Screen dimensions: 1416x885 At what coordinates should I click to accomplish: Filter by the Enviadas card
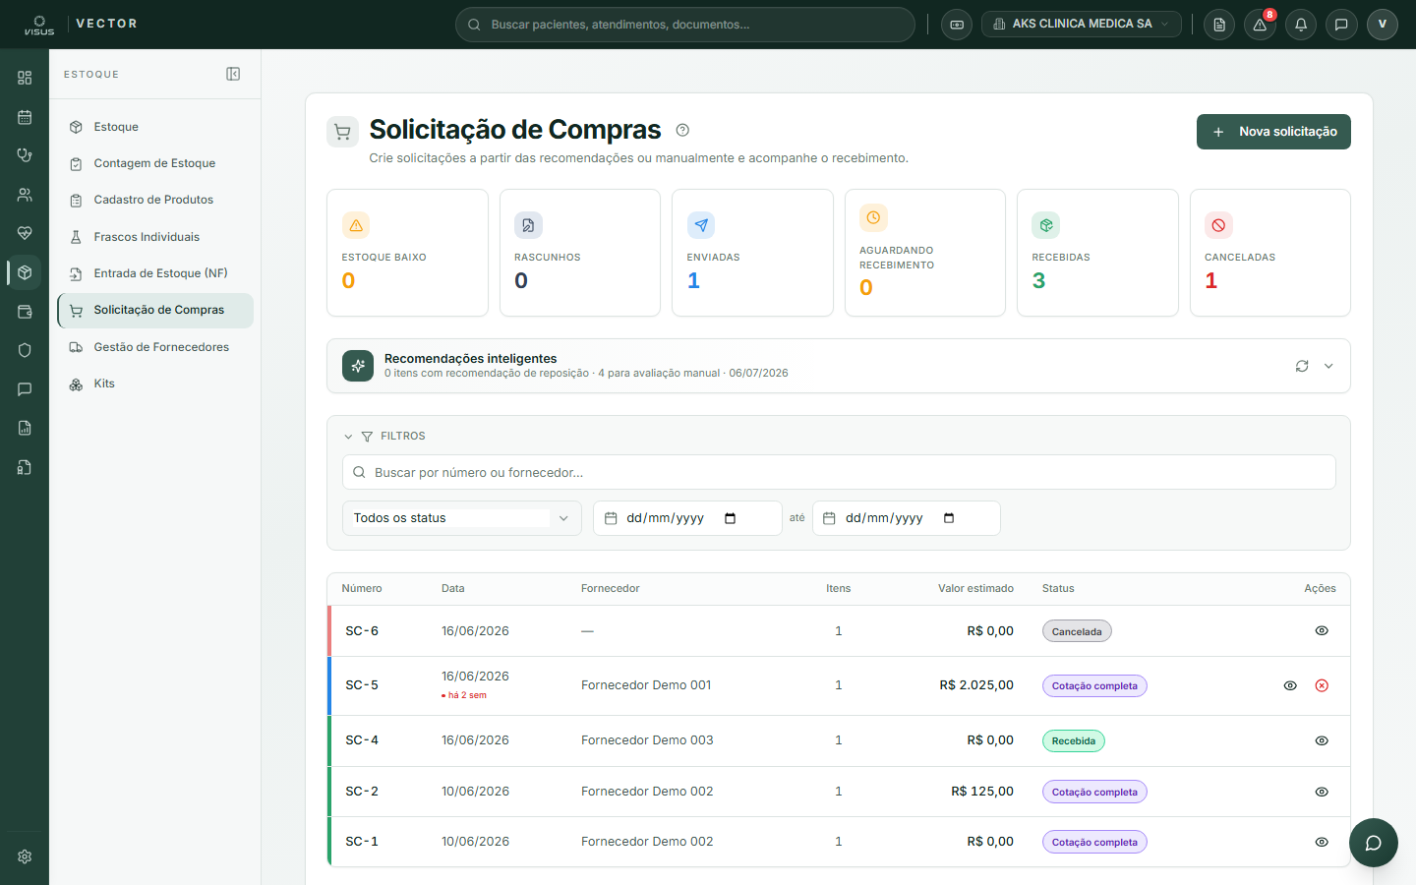coord(752,253)
